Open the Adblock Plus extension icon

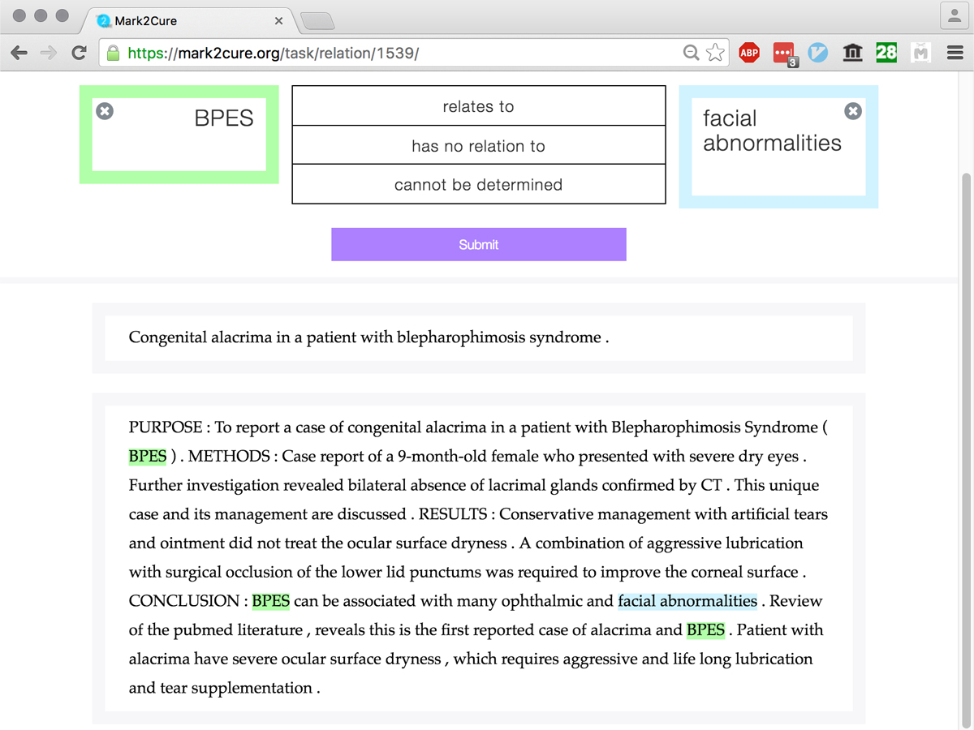[749, 54]
